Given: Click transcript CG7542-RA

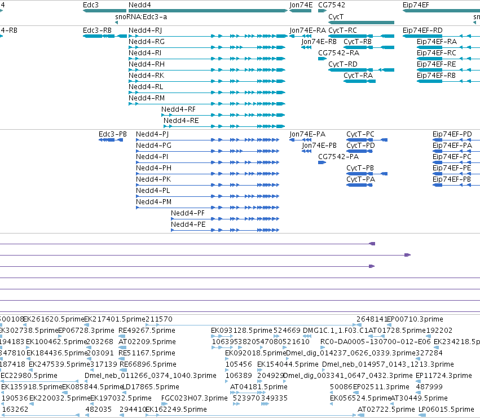Looking at the screenshot, I should [338, 53].
